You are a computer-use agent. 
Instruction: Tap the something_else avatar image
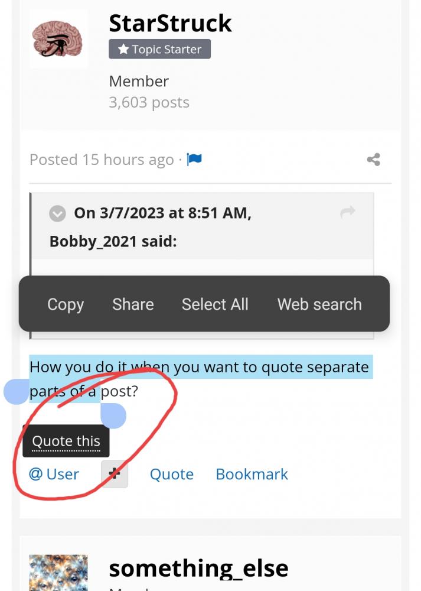click(x=58, y=573)
